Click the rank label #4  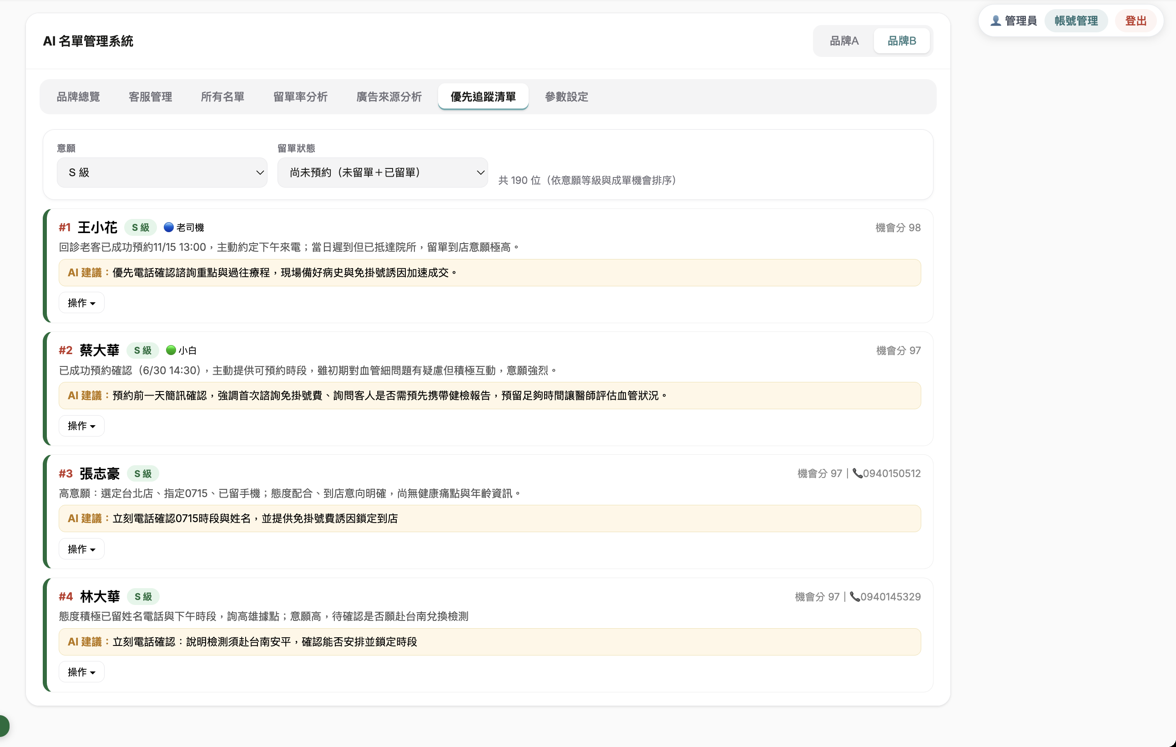coord(66,597)
